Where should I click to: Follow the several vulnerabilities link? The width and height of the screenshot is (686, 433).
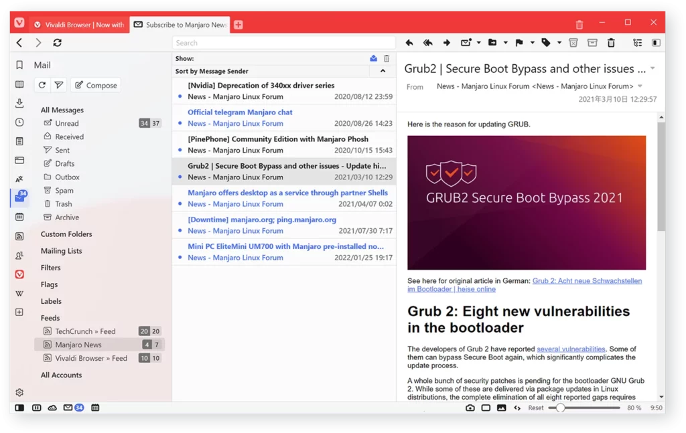pyautogui.click(x=571, y=349)
